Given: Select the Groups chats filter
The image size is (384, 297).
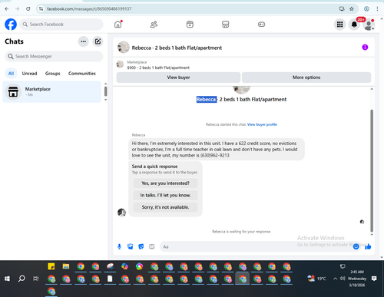Looking at the screenshot, I should pyautogui.click(x=53, y=74).
